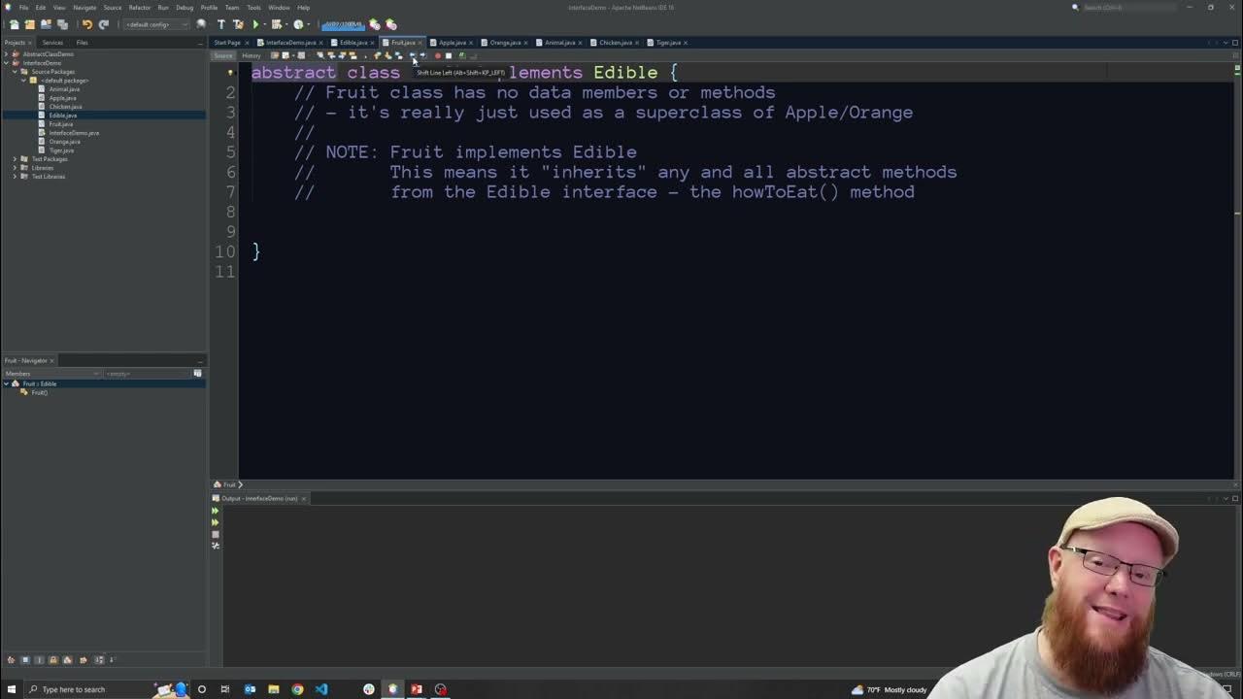Click the Redo toolbar icon
Viewport: 1243px width, 699px height.
[103, 24]
